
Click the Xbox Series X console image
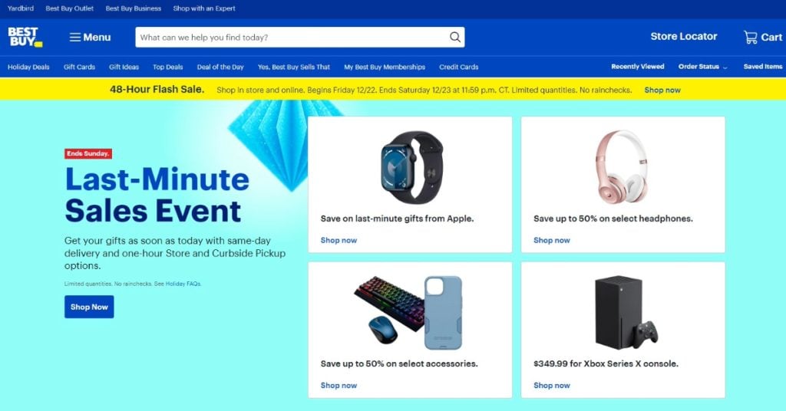626,312
